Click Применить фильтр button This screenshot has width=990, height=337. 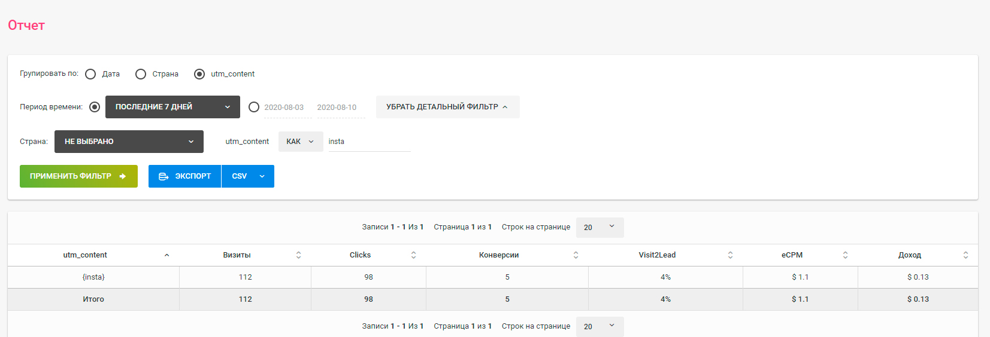point(78,176)
